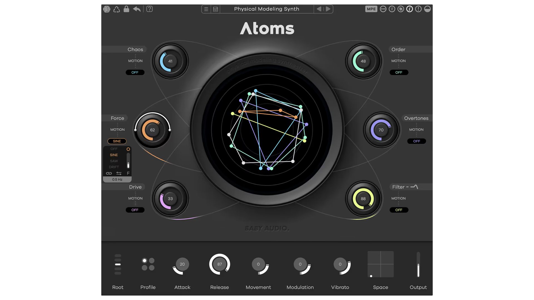Open Force motion SINE selector
Viewport: 534px width, 300px height.
coord(117,141)
